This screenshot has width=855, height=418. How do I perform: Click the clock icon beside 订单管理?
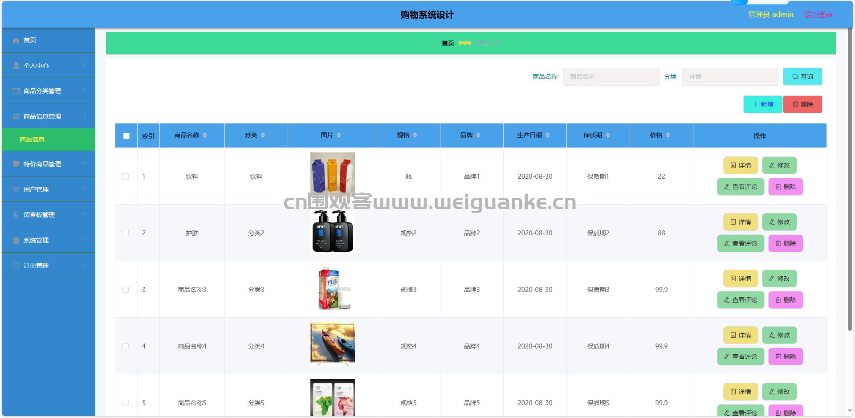tap(16, 266)
